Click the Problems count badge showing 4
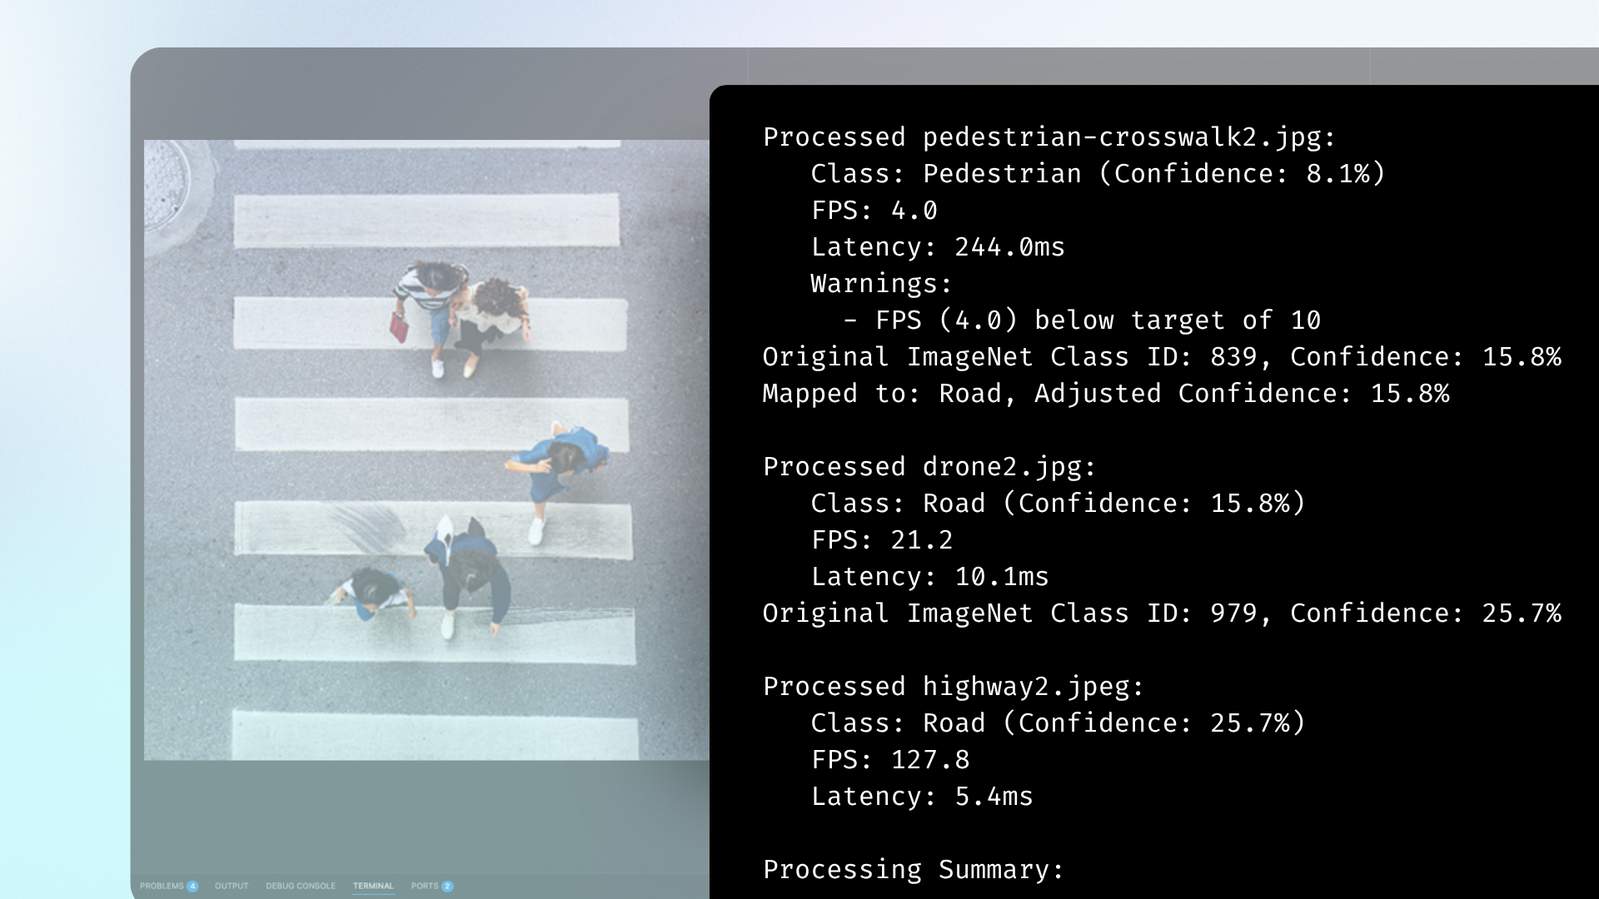 (x=192, y=887)
